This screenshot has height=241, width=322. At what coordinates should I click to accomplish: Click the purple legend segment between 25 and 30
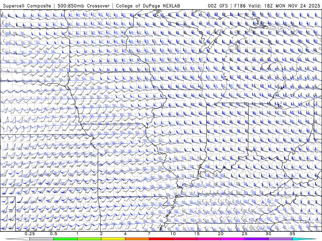click(x=256, y=239)
